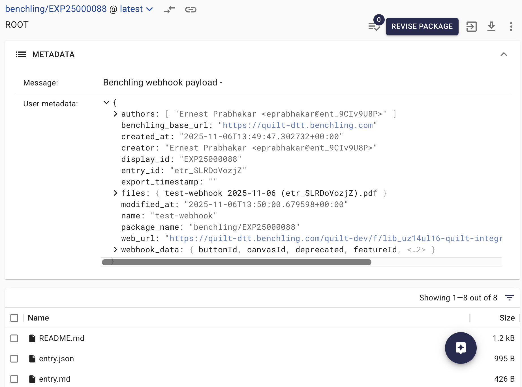Click the ROOT breadcrumb
The width and height of the screenshot is (522, 387).
click(x=17, y=25)
